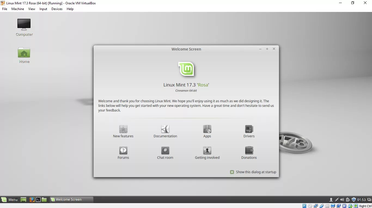The height and width of the screenshot is (208, 372).
Task: Click VirtualBox display status icon
Action: tap(333, 206)
